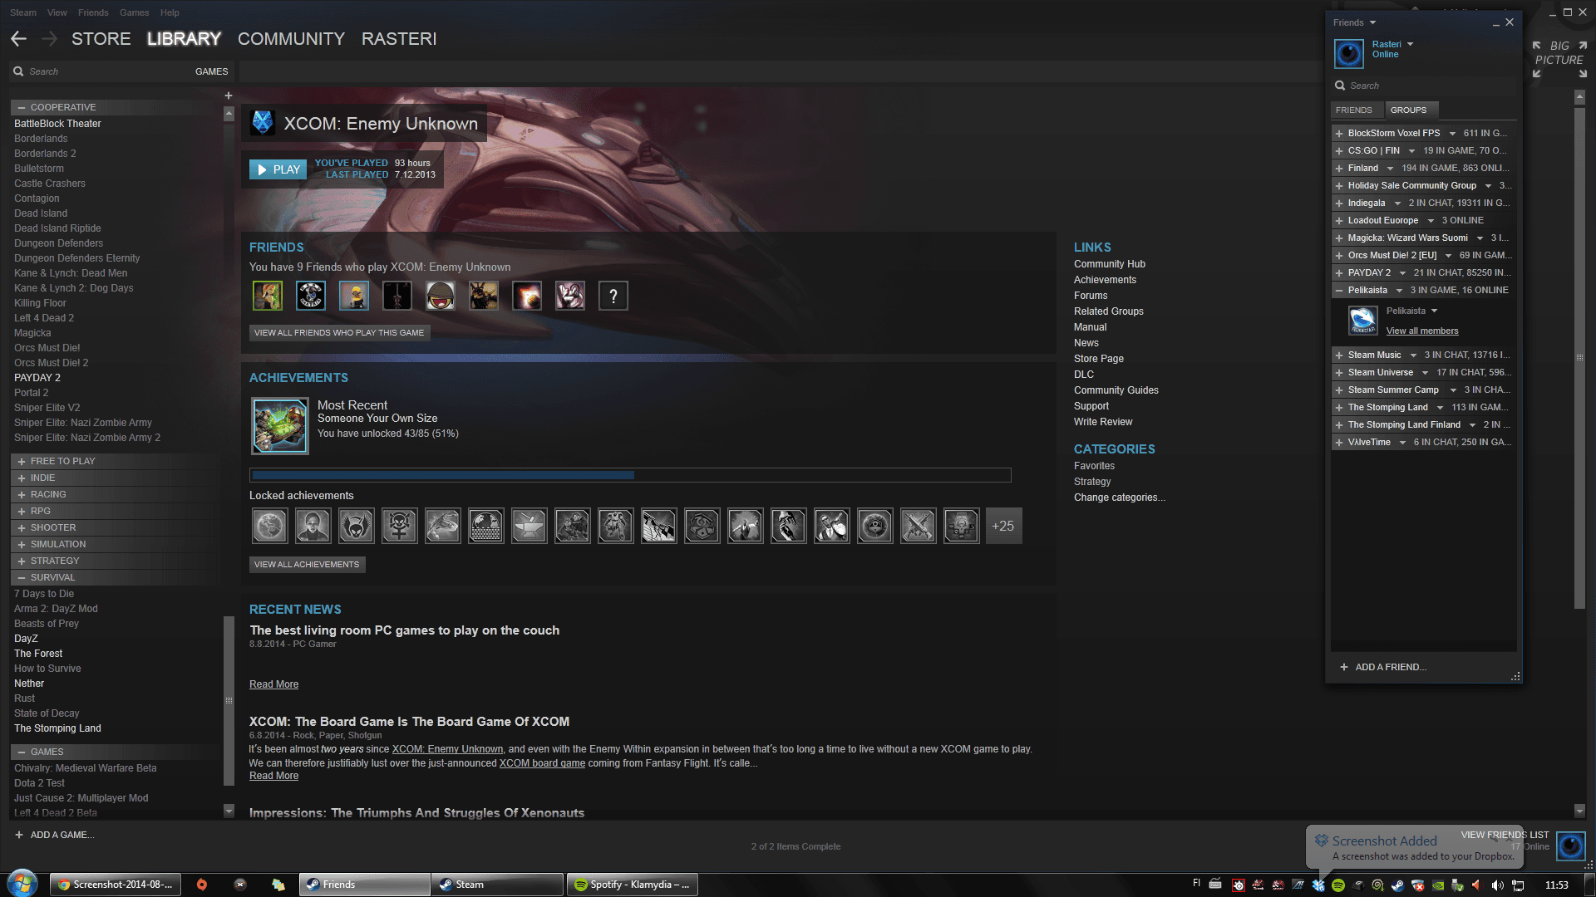Screen dimensions: 1596x897
Task: Open the Steam menu
Action: (x=23, y=12)
